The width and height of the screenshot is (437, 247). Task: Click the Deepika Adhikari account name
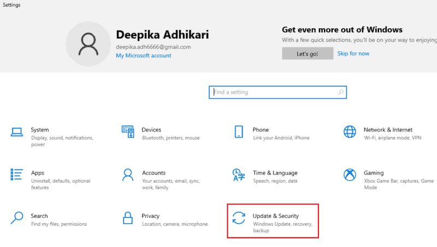point(162,35)
